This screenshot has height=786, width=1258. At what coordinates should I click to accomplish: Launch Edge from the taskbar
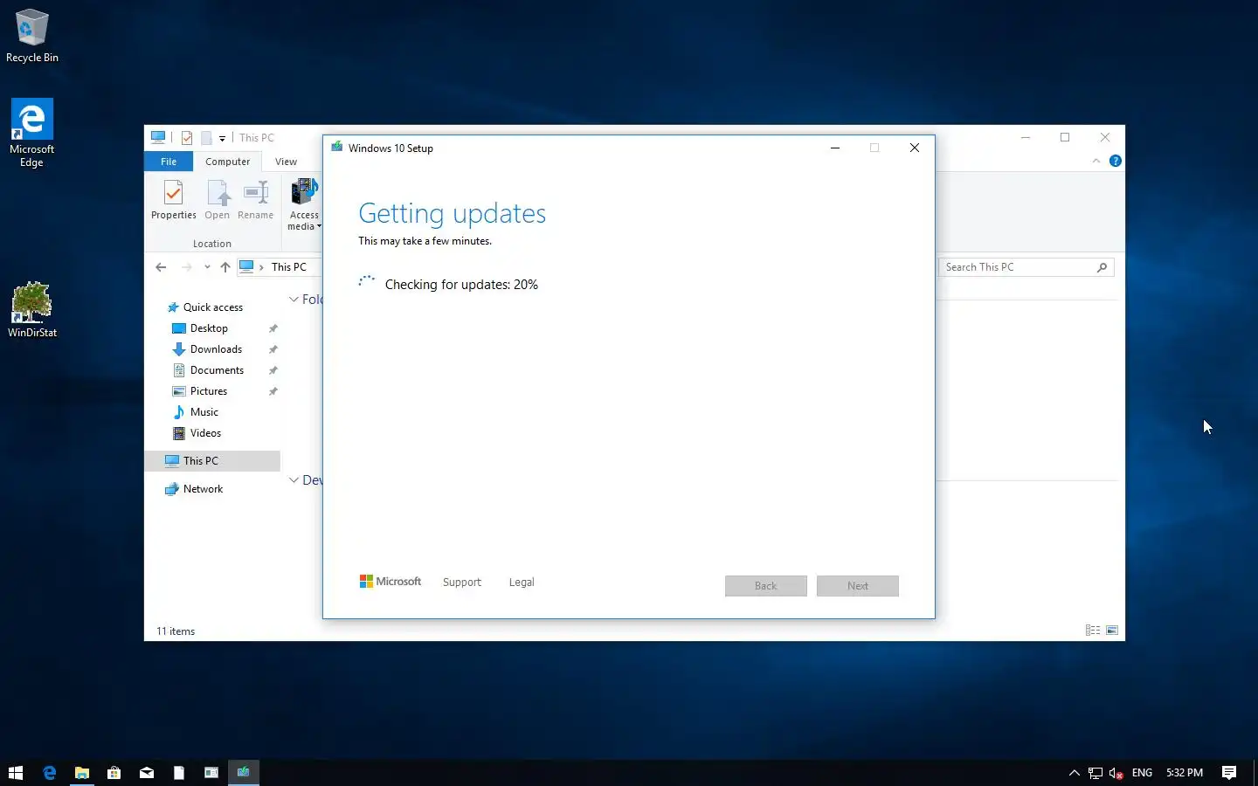49,772
